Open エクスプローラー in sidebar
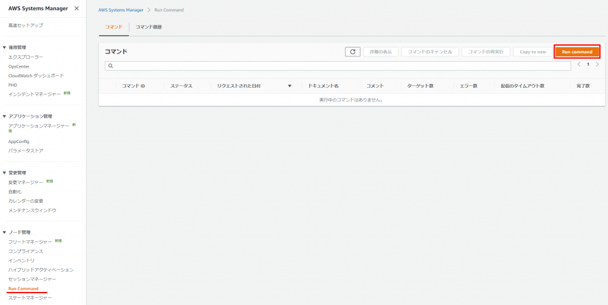 (26, 57)
